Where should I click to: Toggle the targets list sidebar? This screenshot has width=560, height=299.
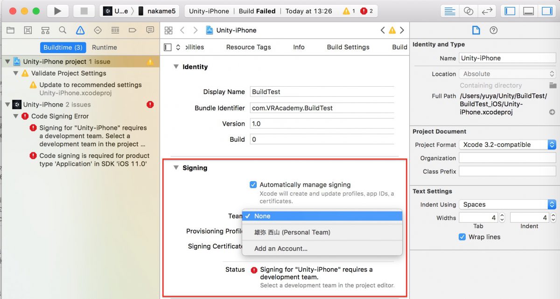pyautogui.click(x=168, y=47)
